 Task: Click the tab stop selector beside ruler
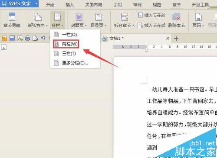tap(4, 47)
